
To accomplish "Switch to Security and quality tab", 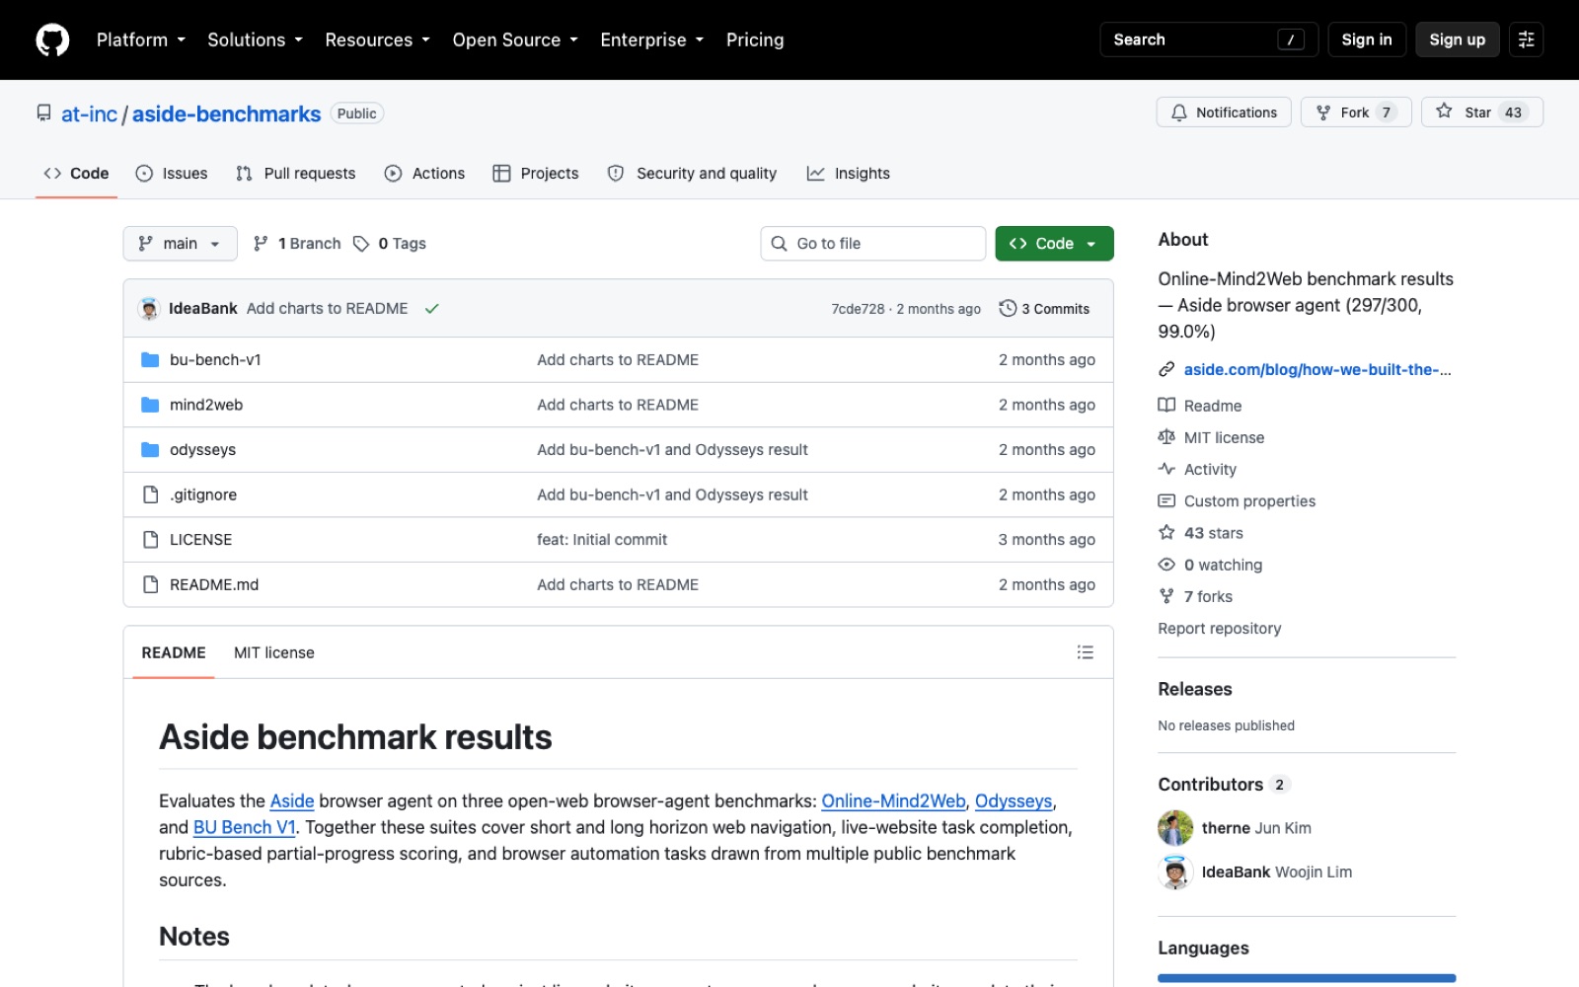I will [x=693, y=174].
